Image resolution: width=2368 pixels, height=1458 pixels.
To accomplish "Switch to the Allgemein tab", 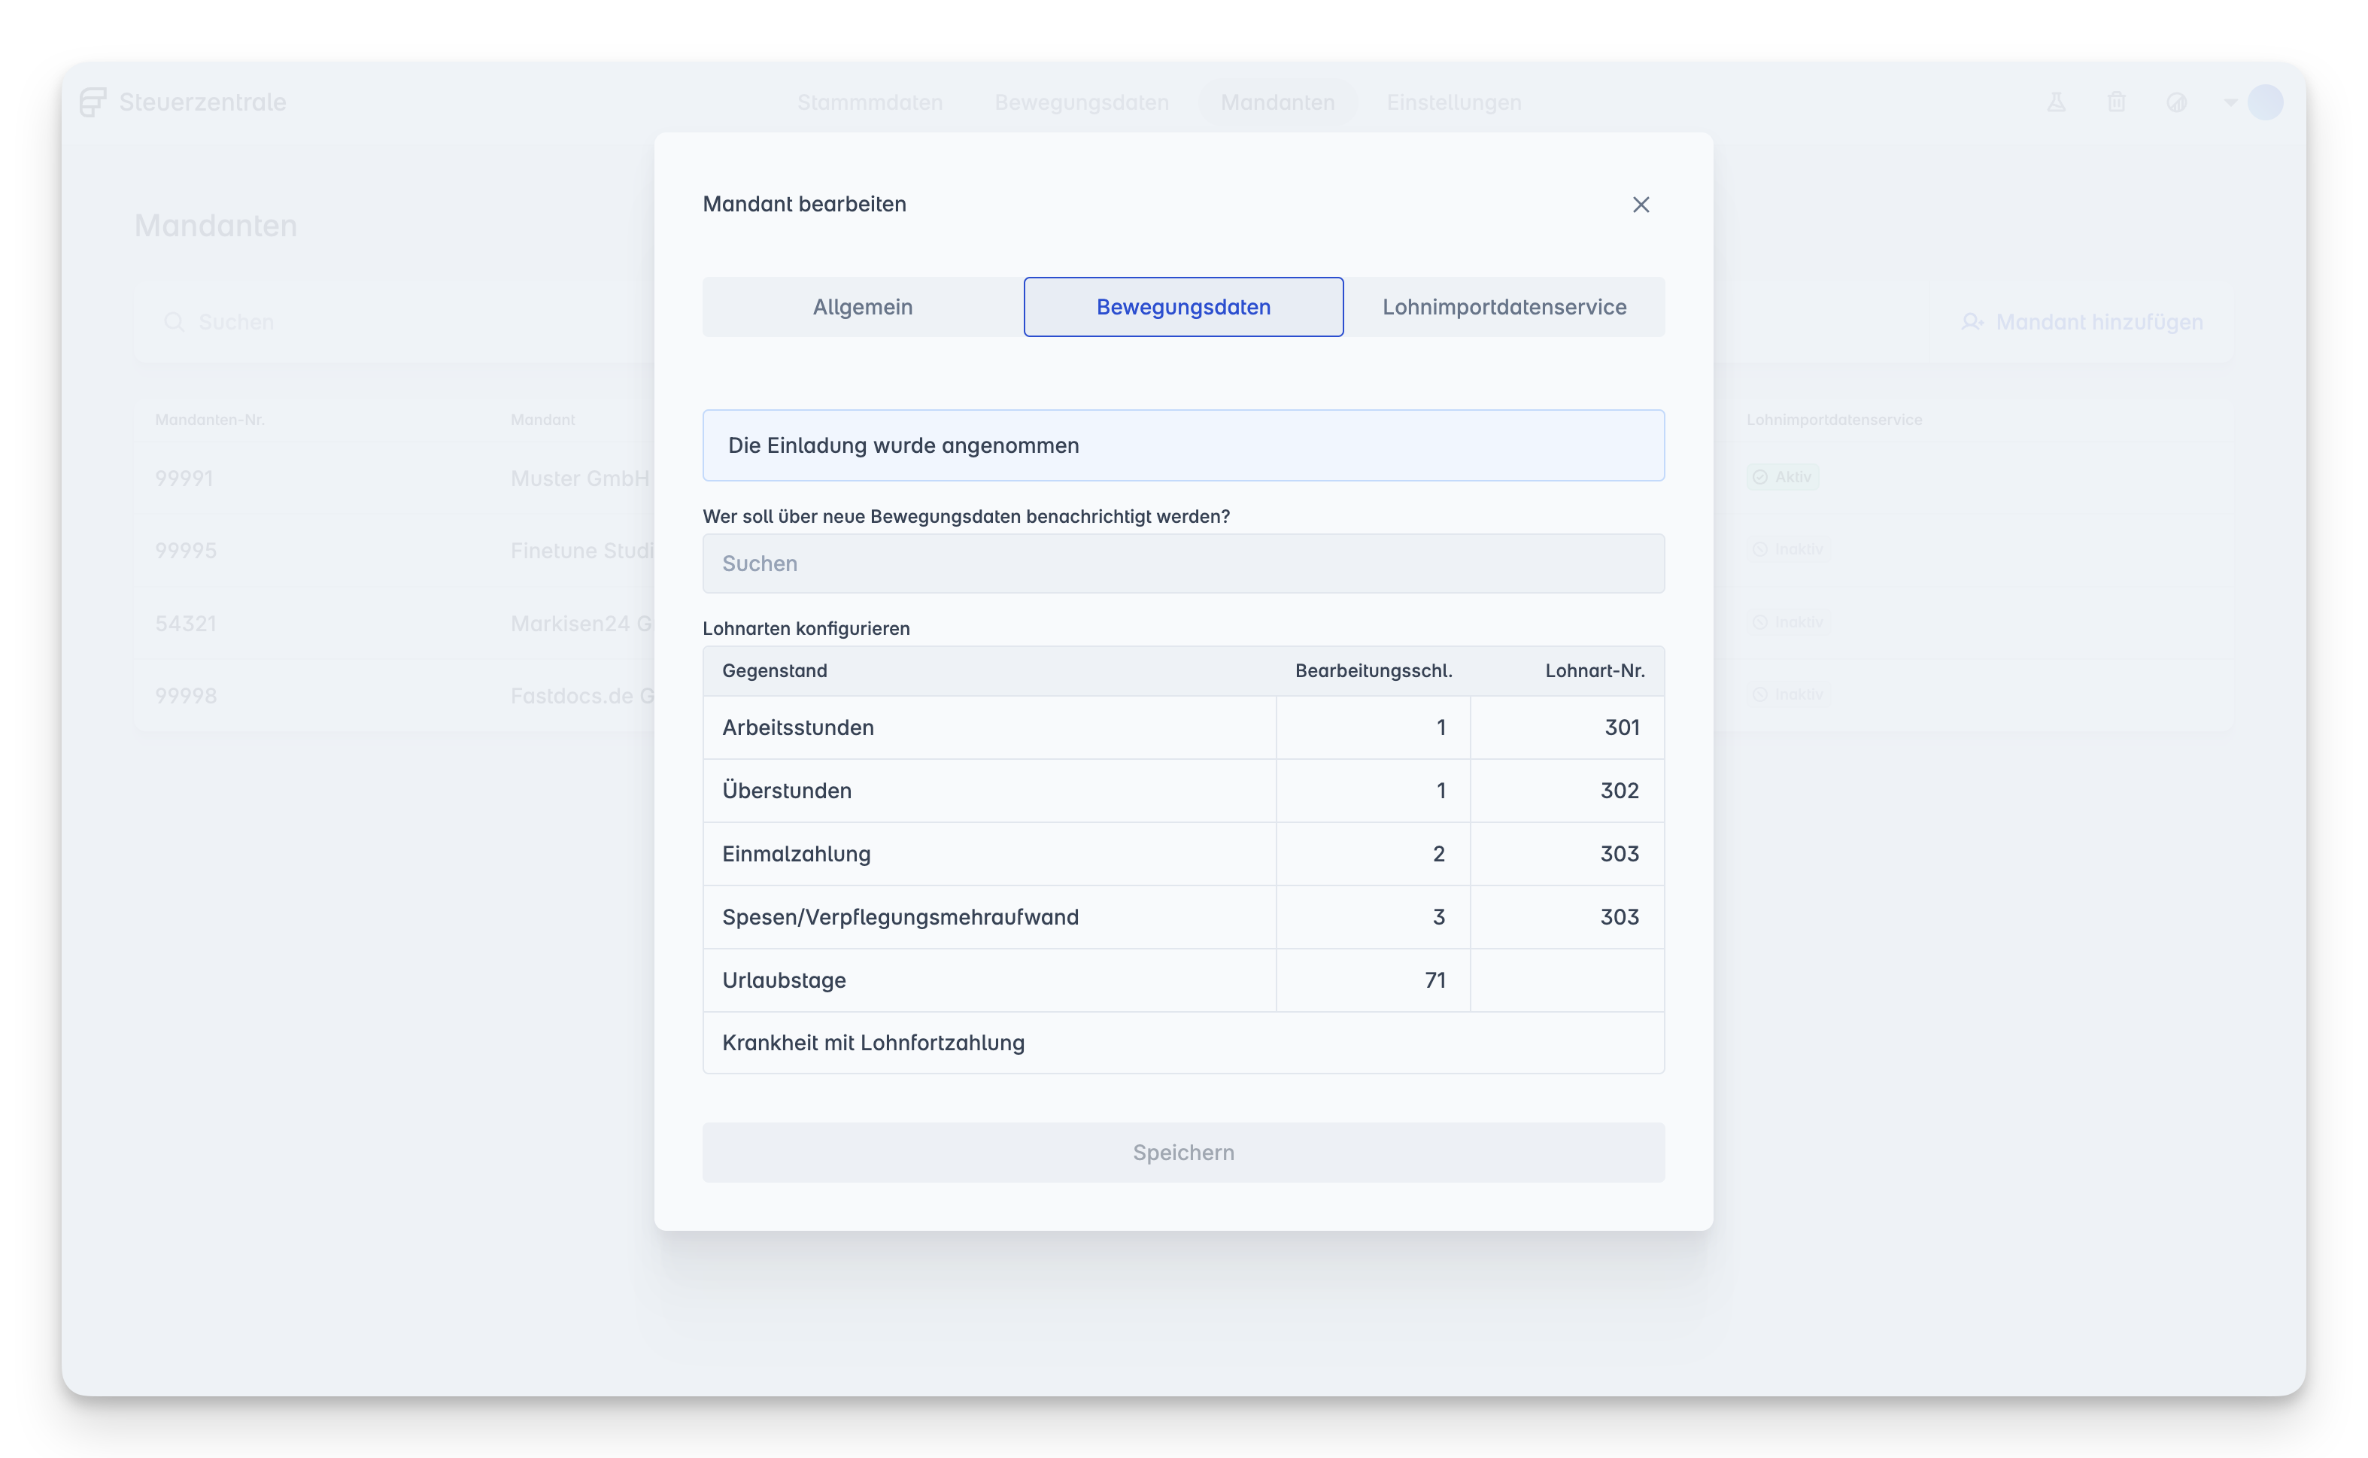I will (x=862, y=307).
